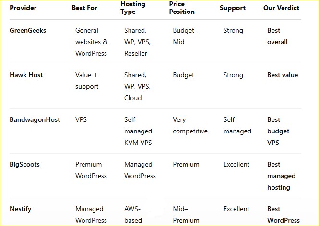Screen dimensions: 319x226
Task: Click the Value + support cell
Action: 87,81
